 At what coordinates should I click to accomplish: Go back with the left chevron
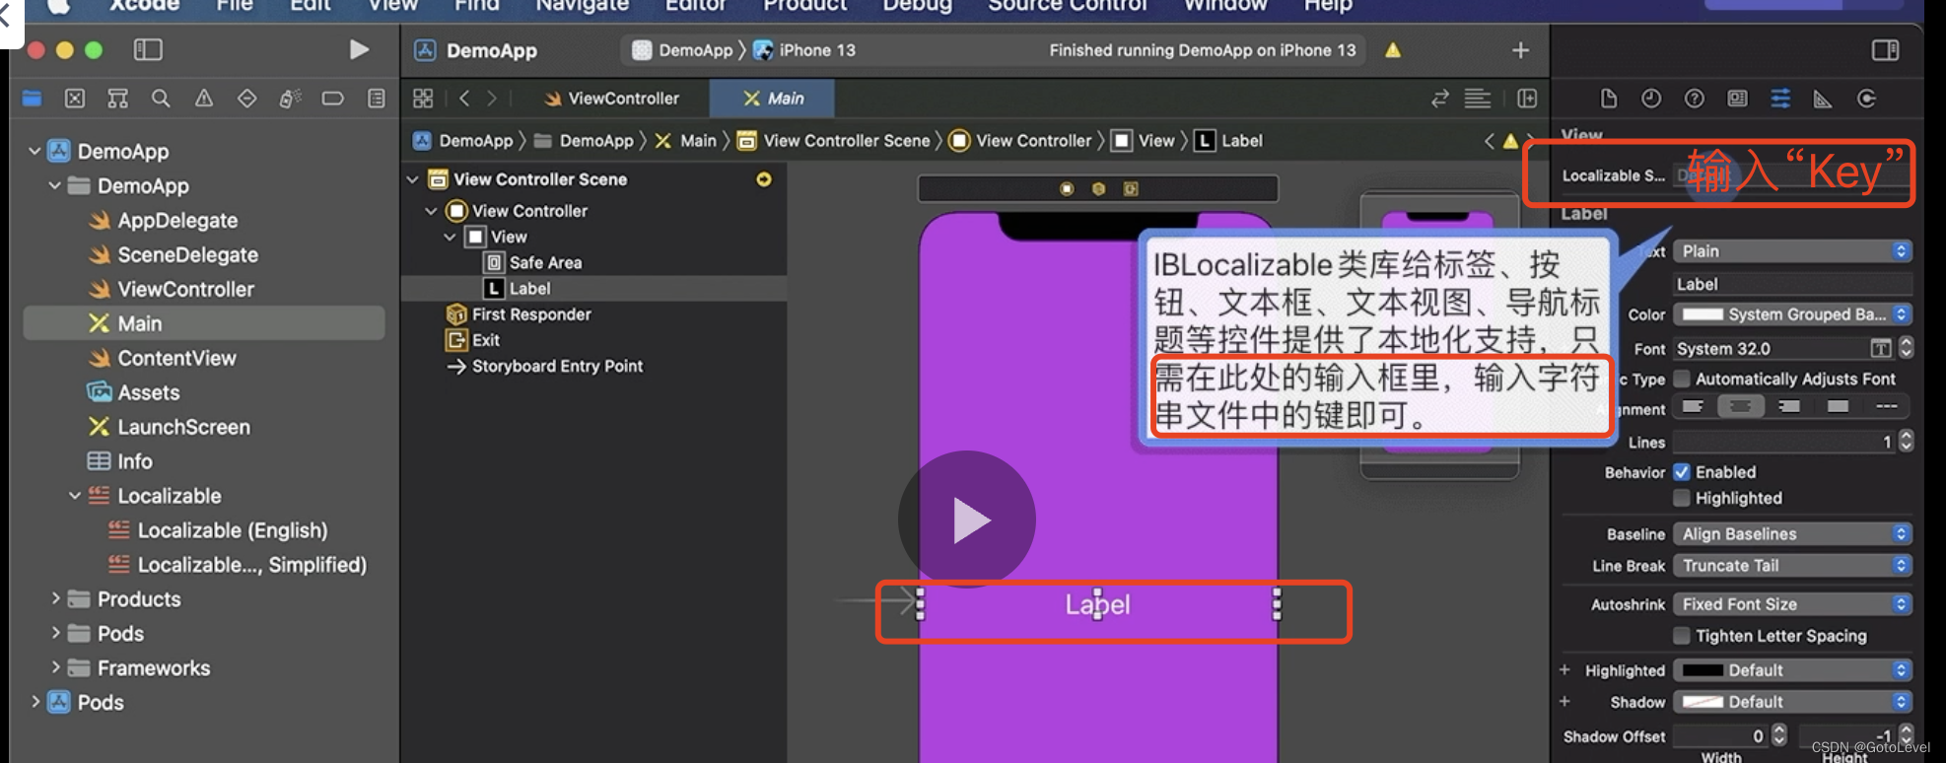(464, 98)
